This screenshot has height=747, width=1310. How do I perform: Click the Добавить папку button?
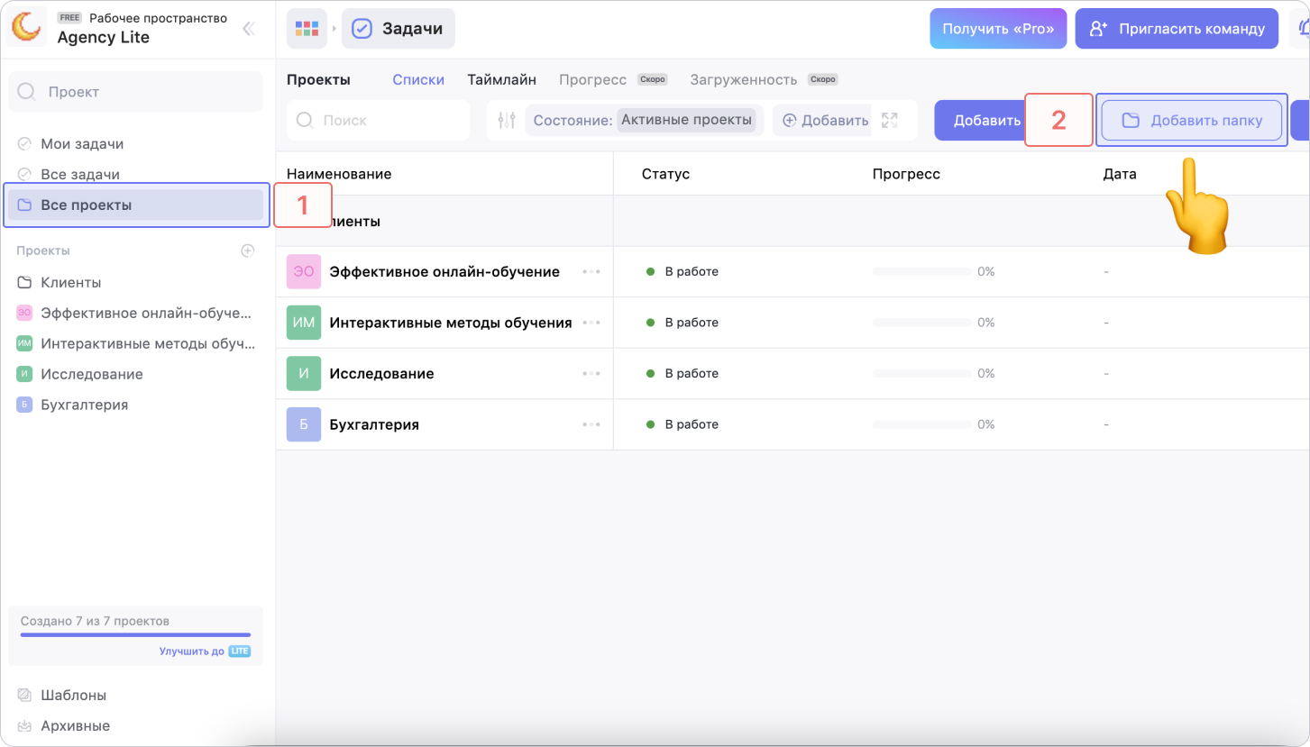click(1192, 120)
